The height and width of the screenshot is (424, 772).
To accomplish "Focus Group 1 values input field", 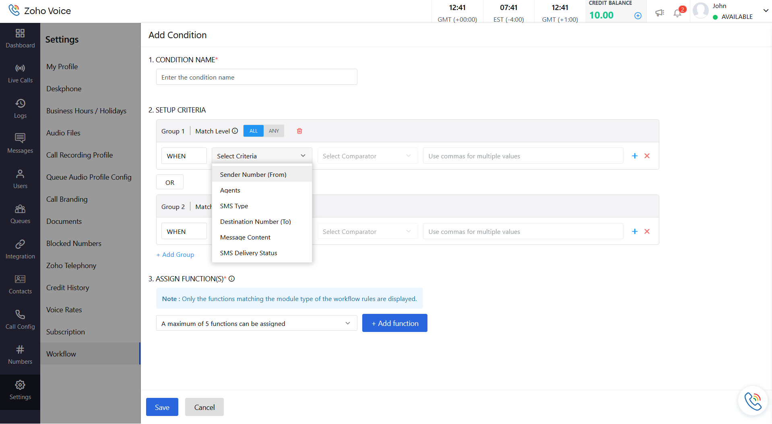I will pyautogui.click(x=523, y=156).
